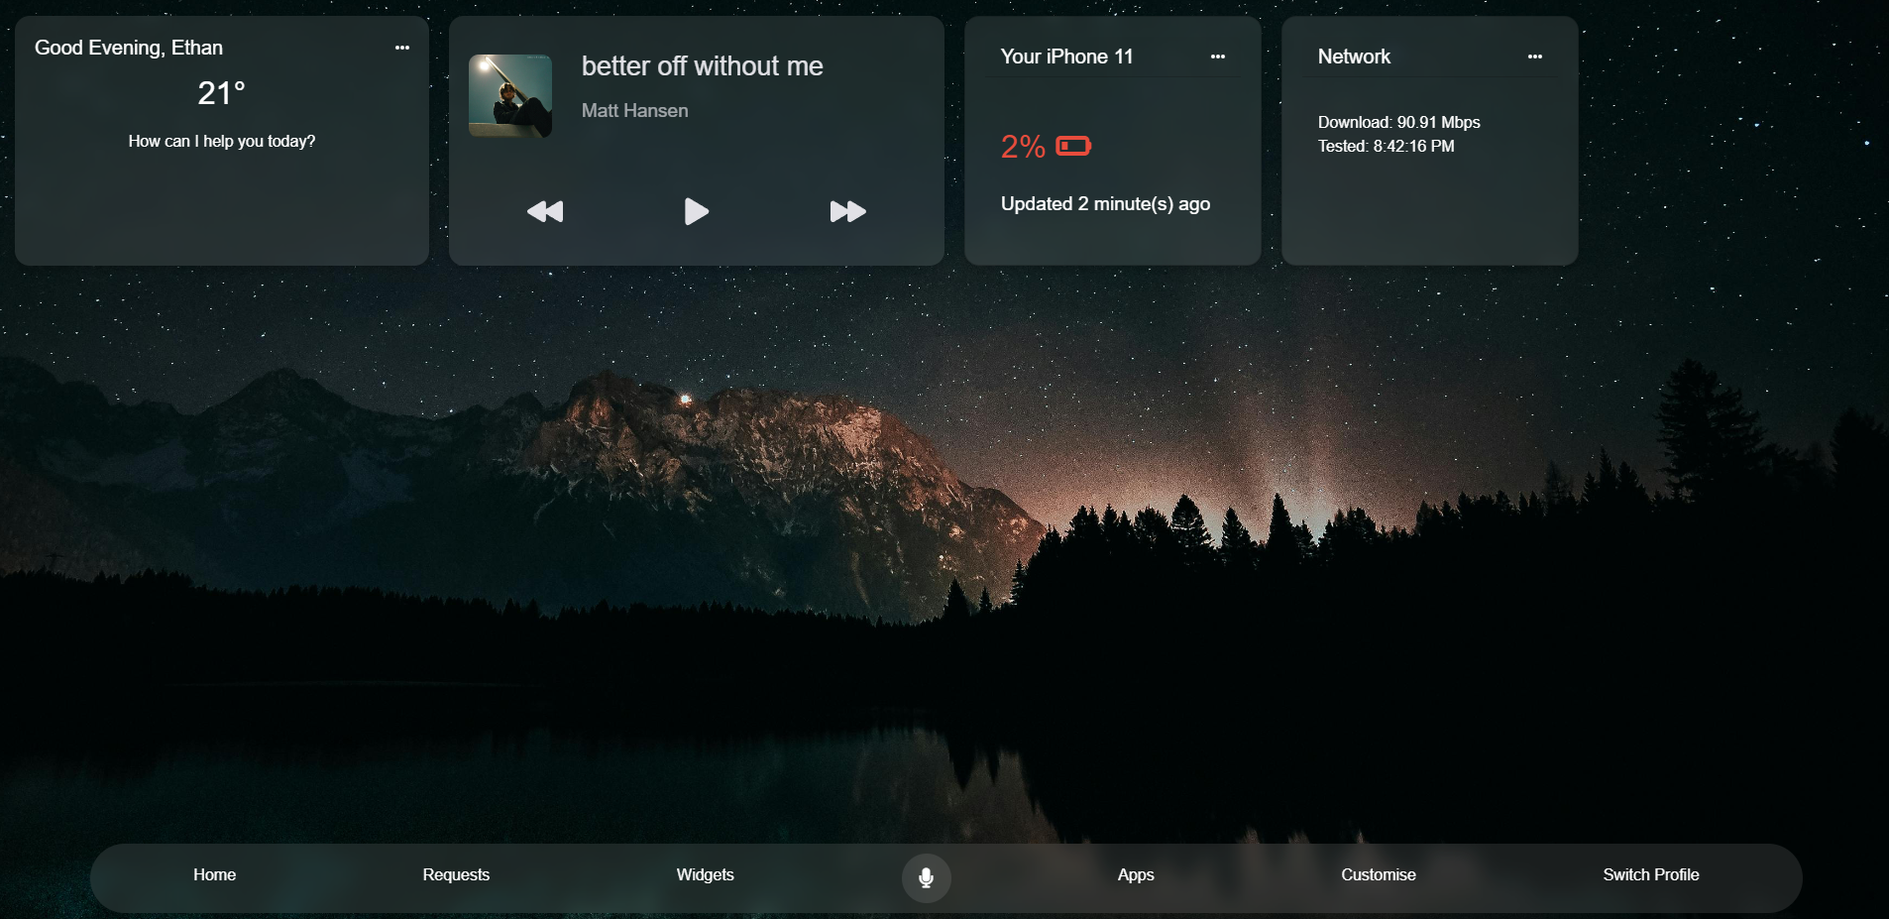
Task: Click the red low battery icon
Action: click(x=1073, y=147)
